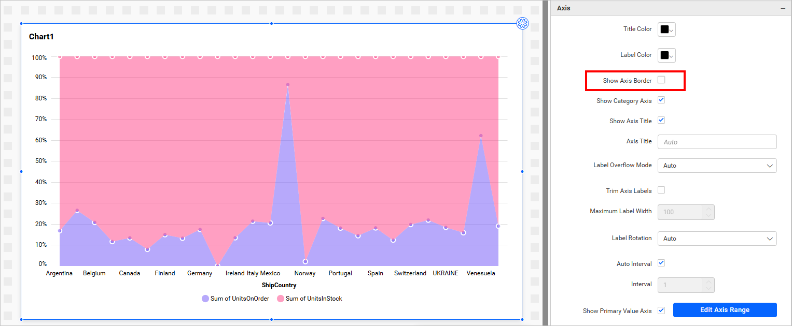Enable the Trim Axis Labels checkbox
The image size is (792, 326).
tap(661, 190)
